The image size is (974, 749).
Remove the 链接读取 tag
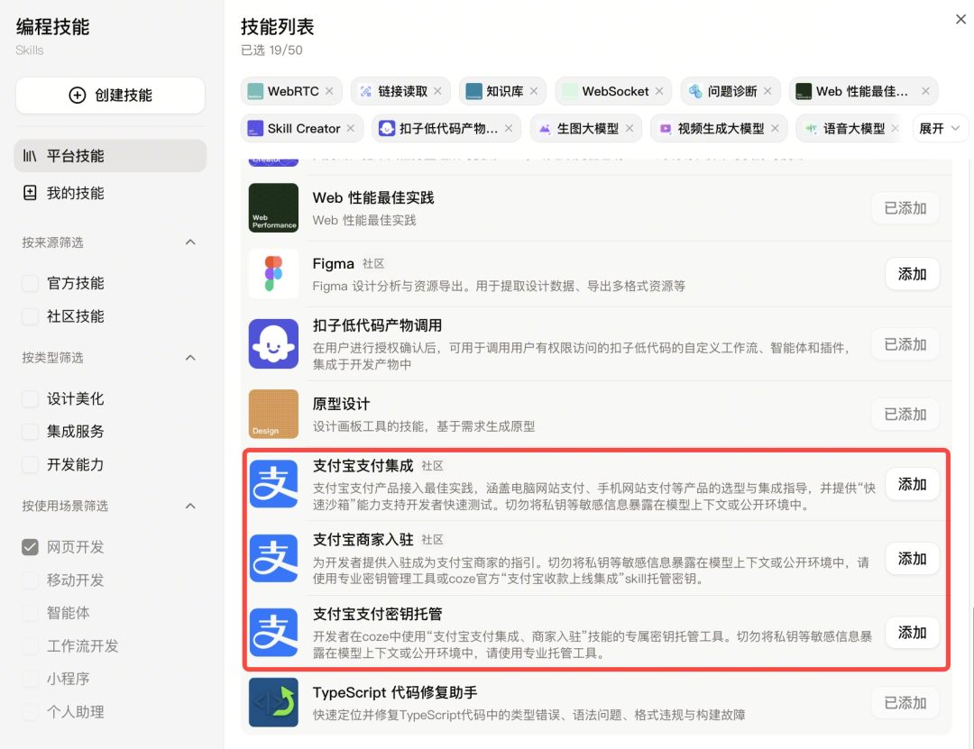(438, 91)
